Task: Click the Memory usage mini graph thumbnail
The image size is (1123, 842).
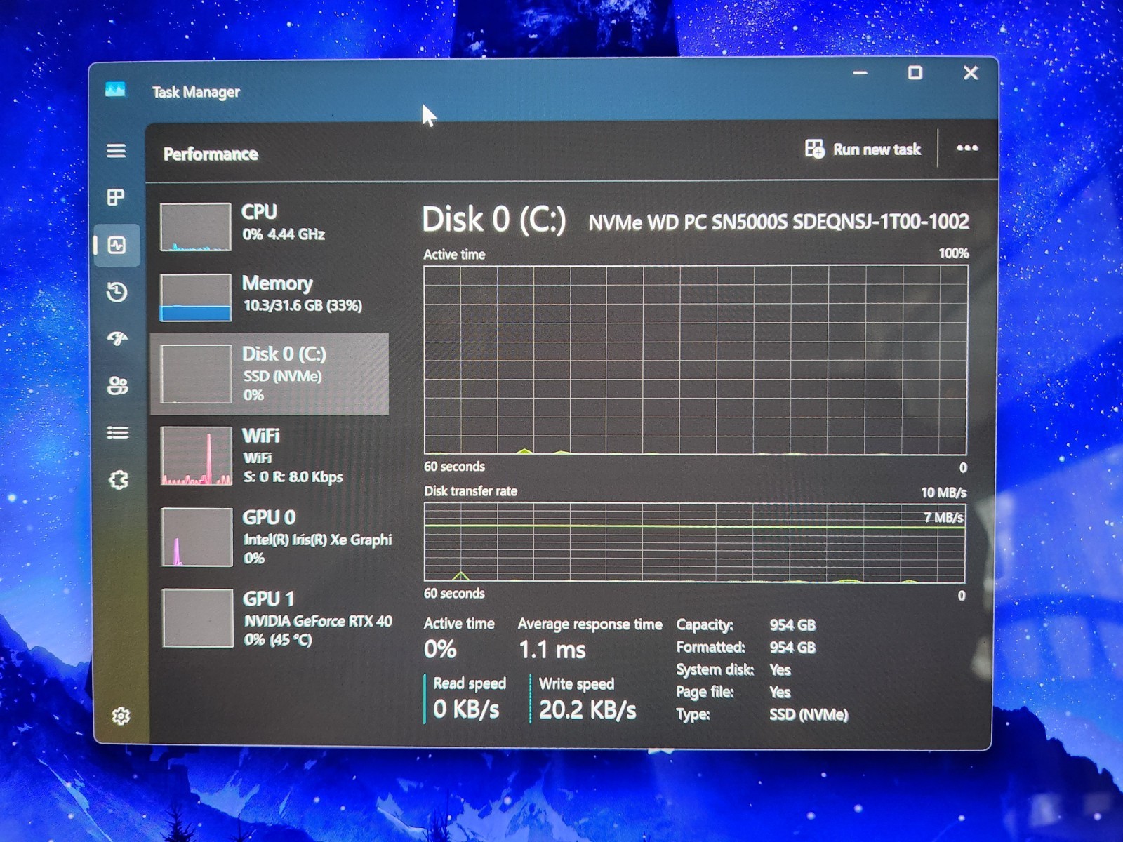Action: click(196, 298)
